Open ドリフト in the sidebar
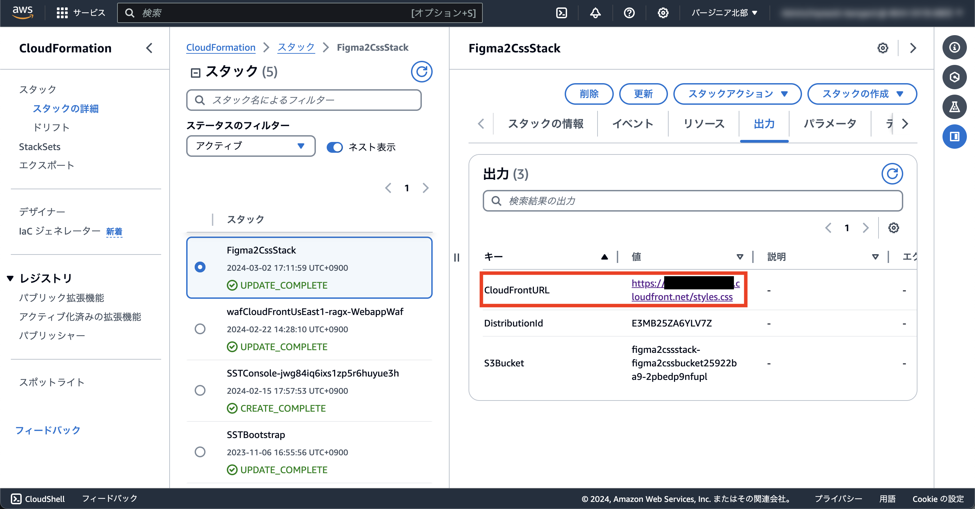This screenshot has width=975, height=509. coord(51,127)
